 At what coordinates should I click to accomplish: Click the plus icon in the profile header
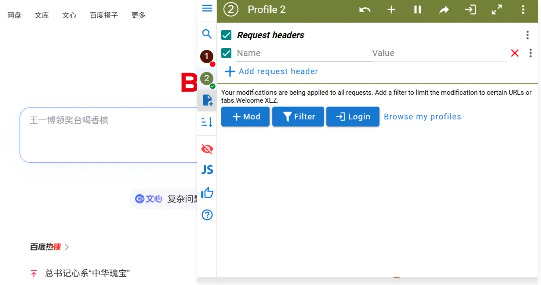coord(391,10)
